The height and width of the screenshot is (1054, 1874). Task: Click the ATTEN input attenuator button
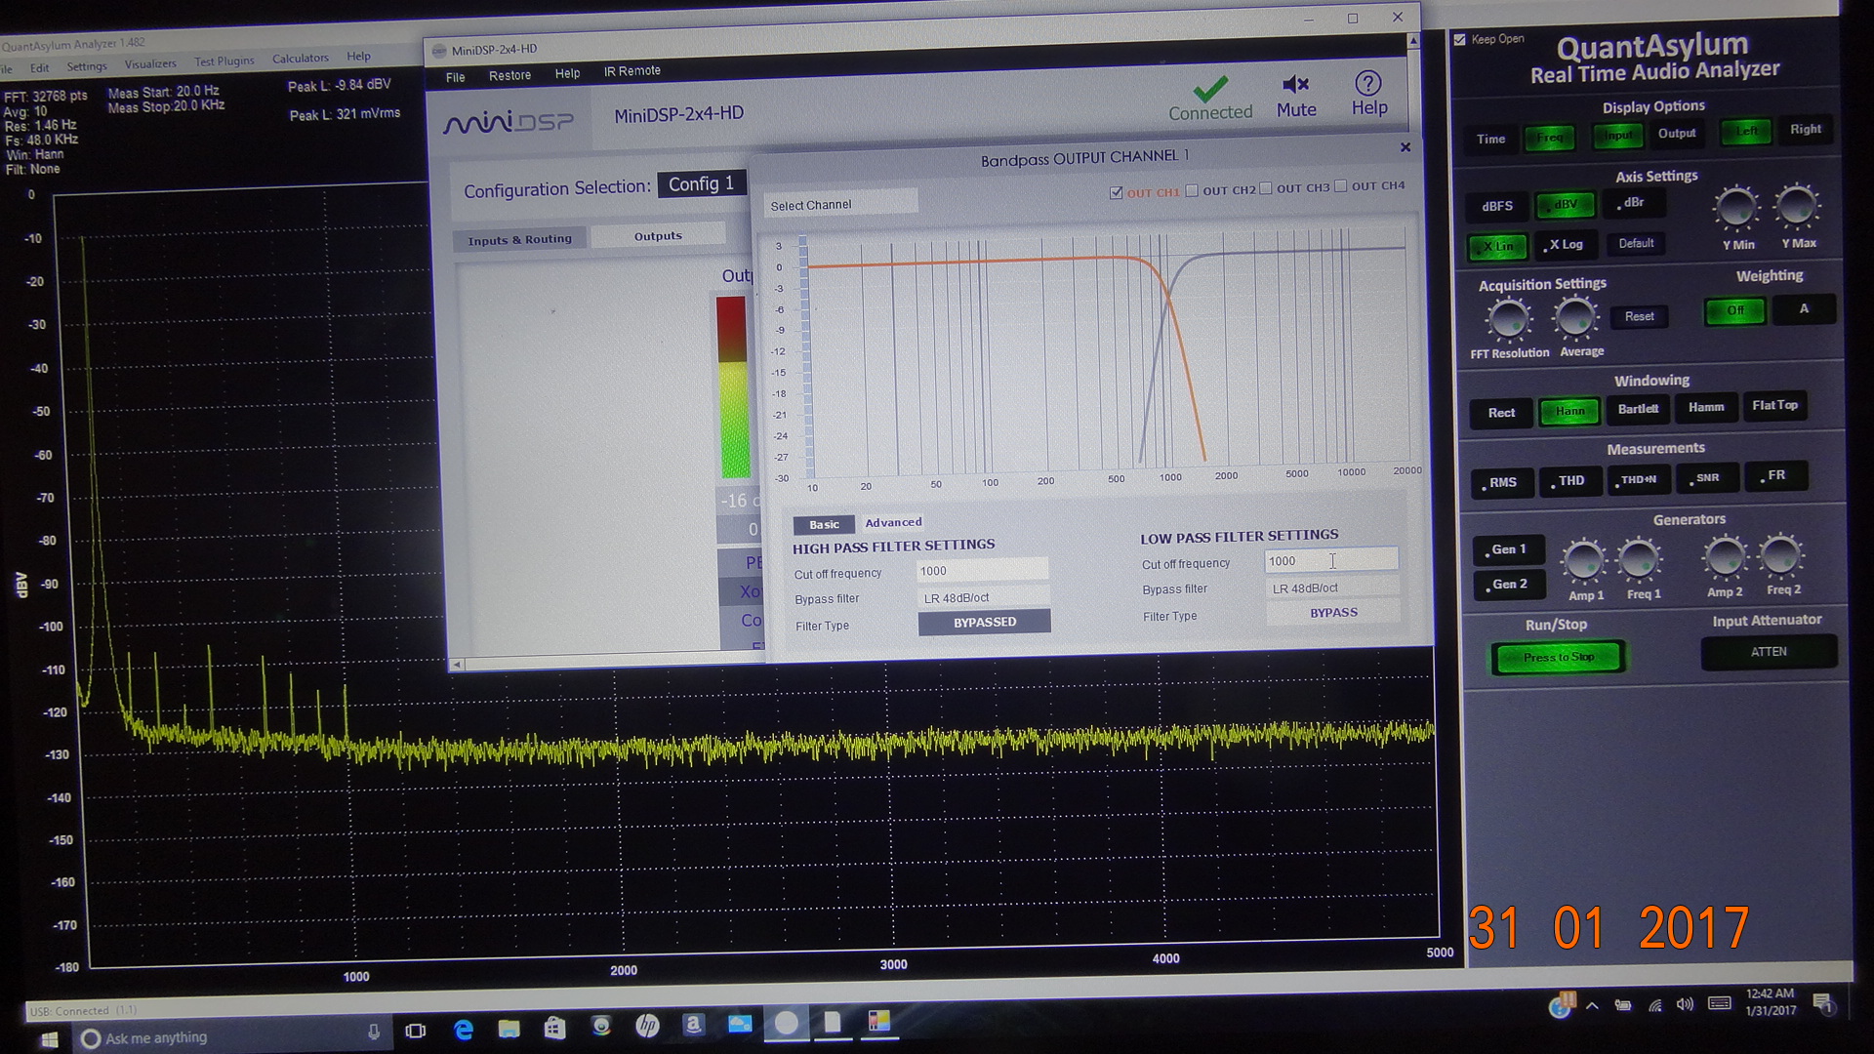tap(1769, 652)
